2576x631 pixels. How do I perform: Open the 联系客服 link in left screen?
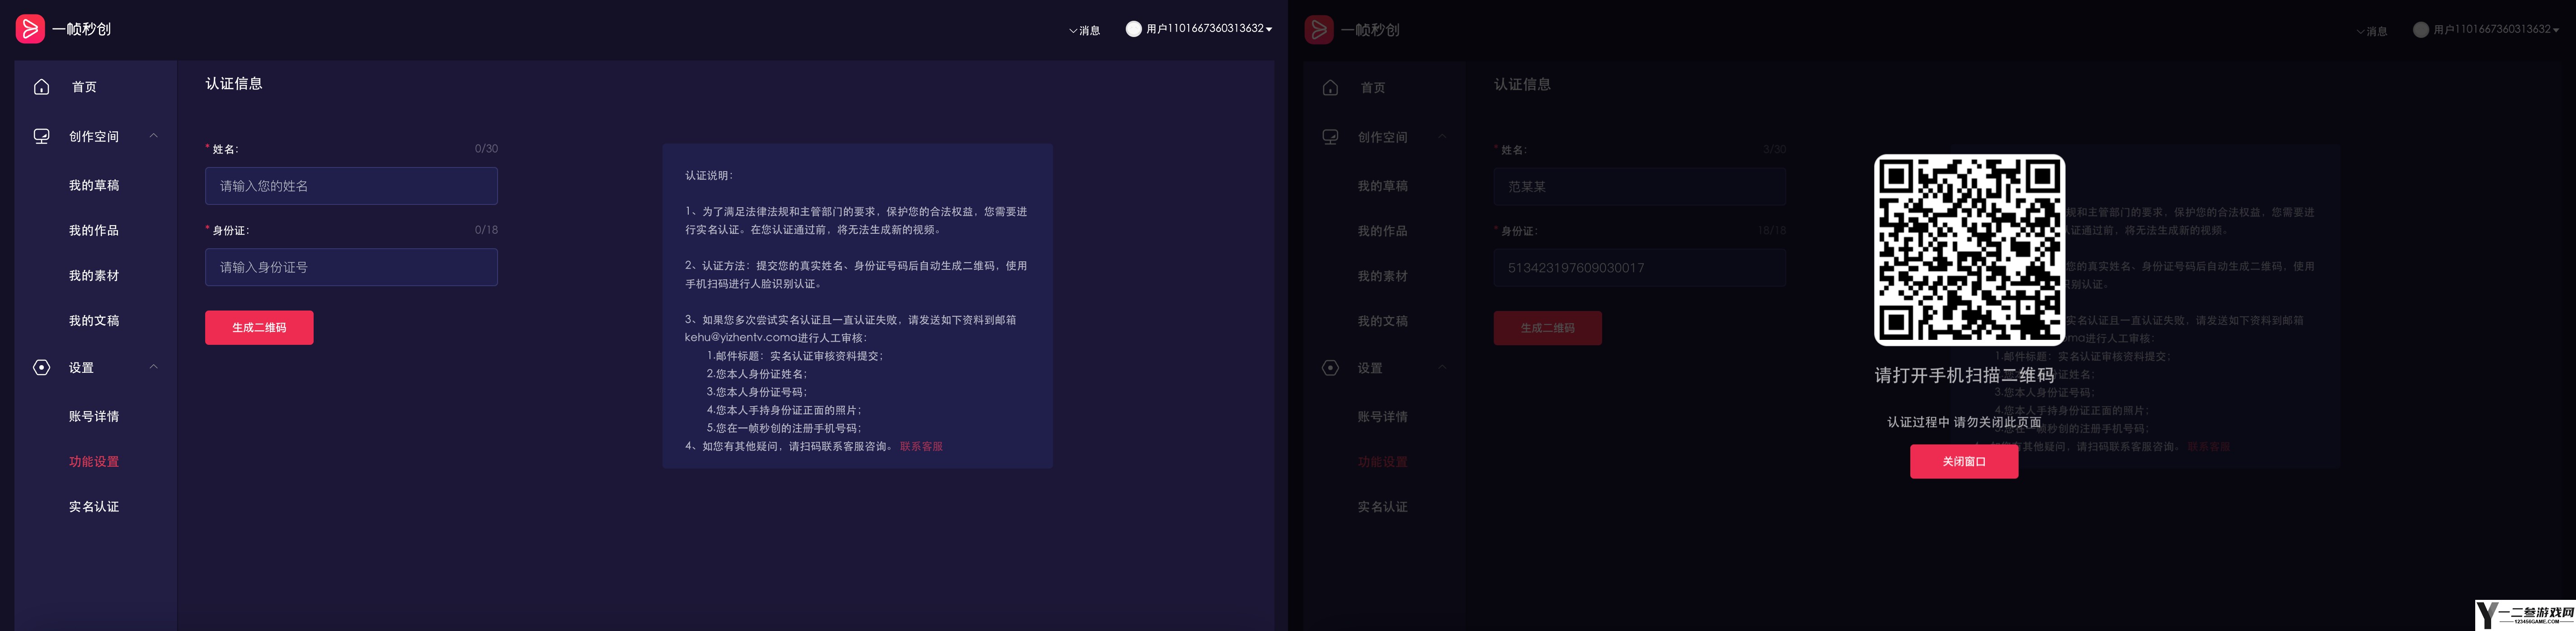click(921, 446)
